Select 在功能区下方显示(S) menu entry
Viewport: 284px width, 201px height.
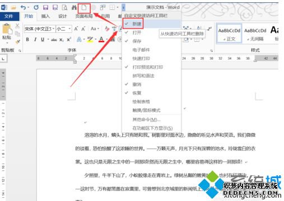coord(152,128)
